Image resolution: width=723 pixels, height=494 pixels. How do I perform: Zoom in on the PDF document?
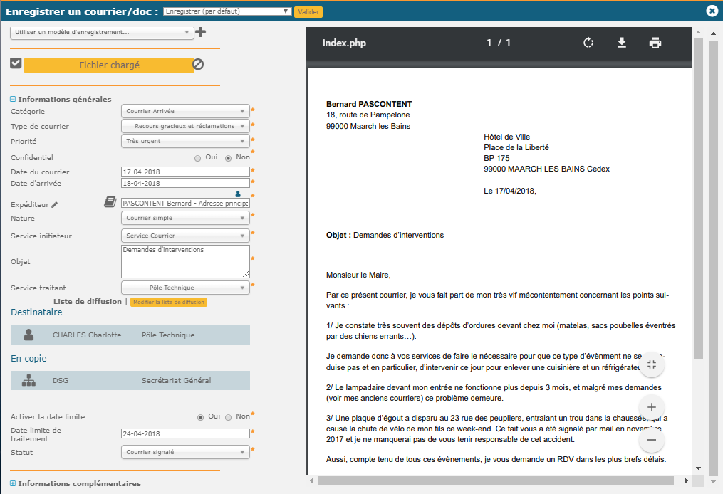[652, 407]
